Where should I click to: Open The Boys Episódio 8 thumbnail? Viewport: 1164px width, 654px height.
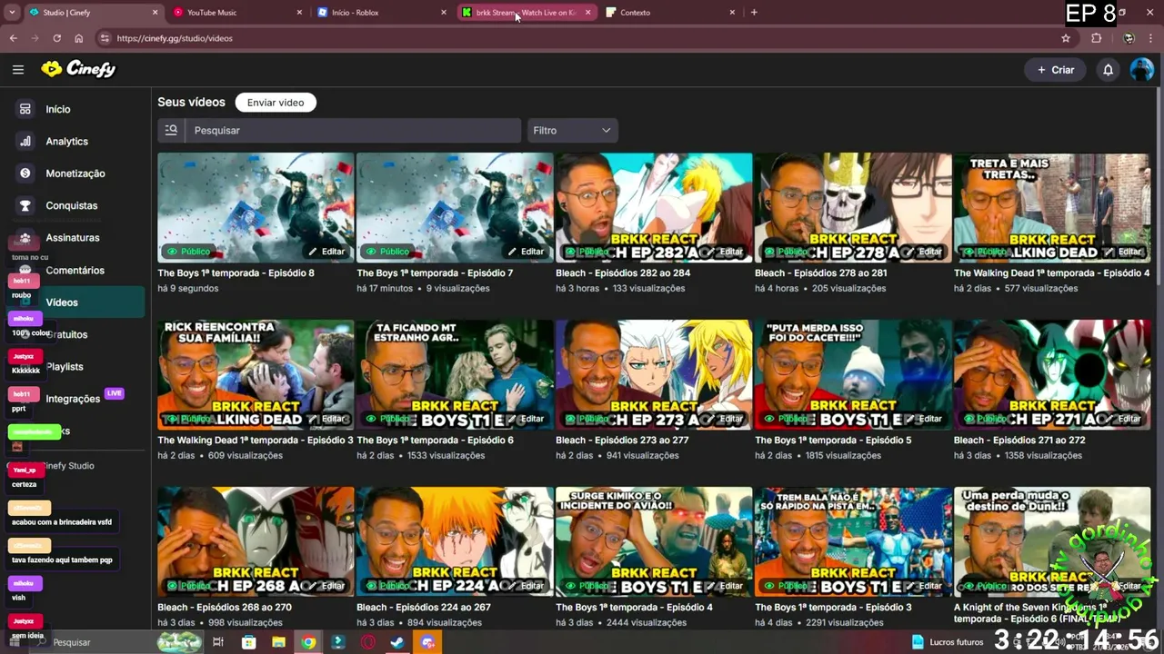(256, 207)
